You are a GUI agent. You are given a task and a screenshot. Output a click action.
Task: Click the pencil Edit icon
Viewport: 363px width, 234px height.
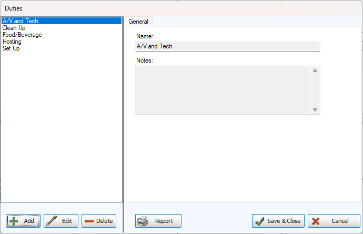(52, 221)
